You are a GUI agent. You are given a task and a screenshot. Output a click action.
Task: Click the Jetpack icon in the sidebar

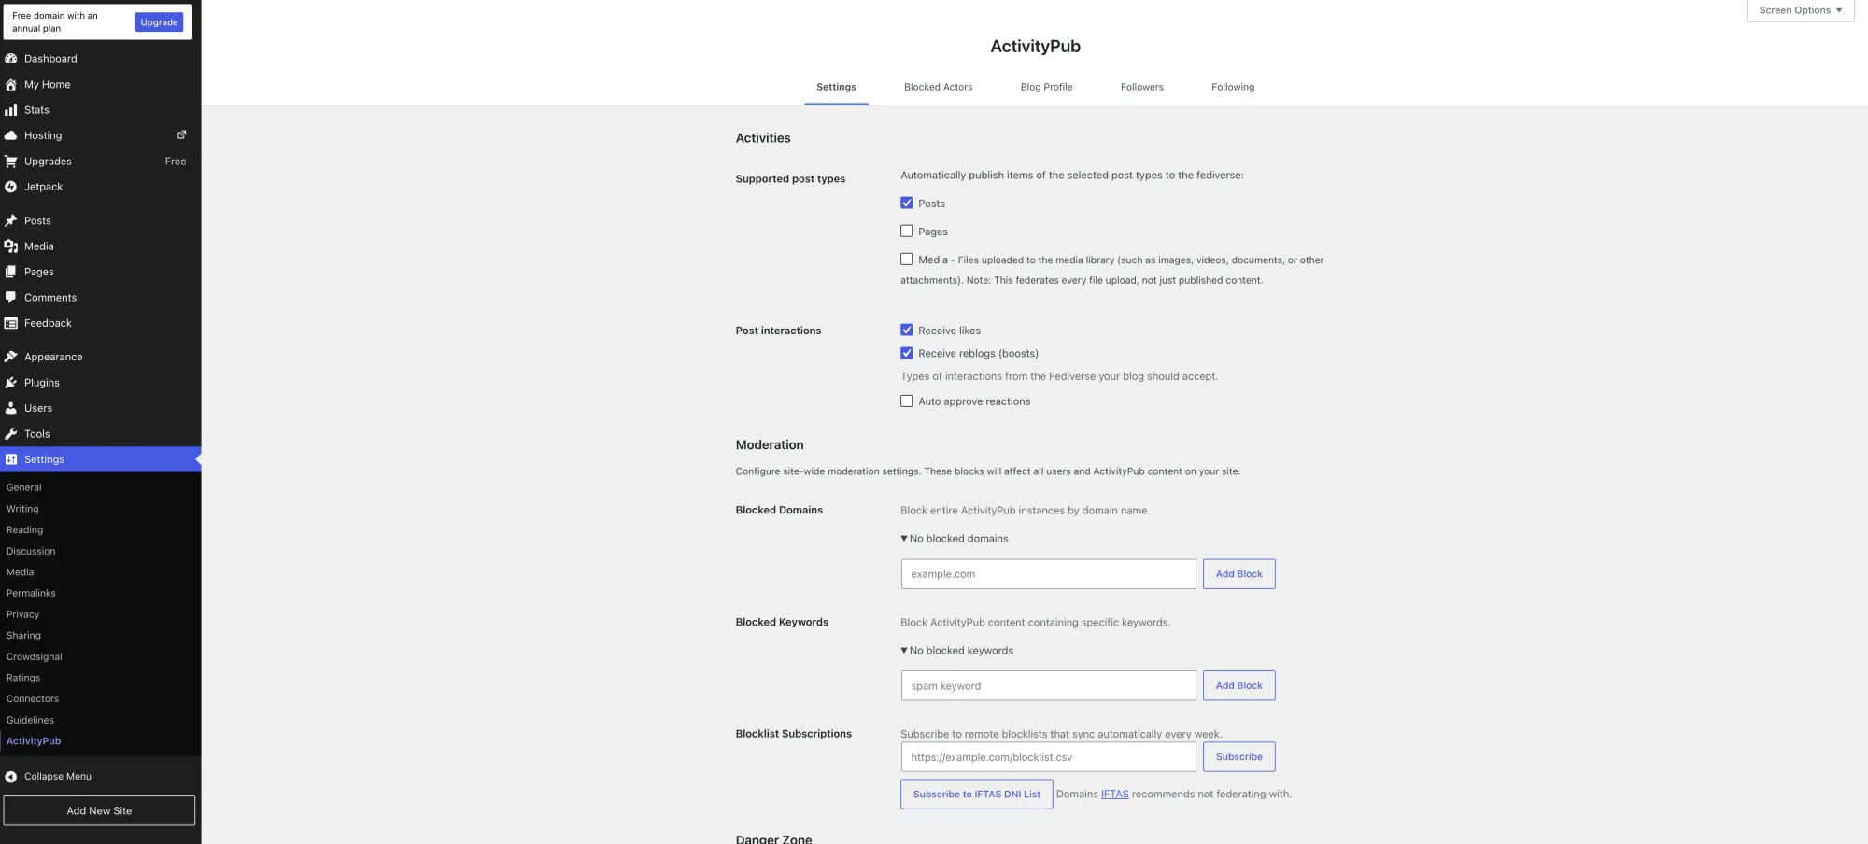[x=11, y=187]
